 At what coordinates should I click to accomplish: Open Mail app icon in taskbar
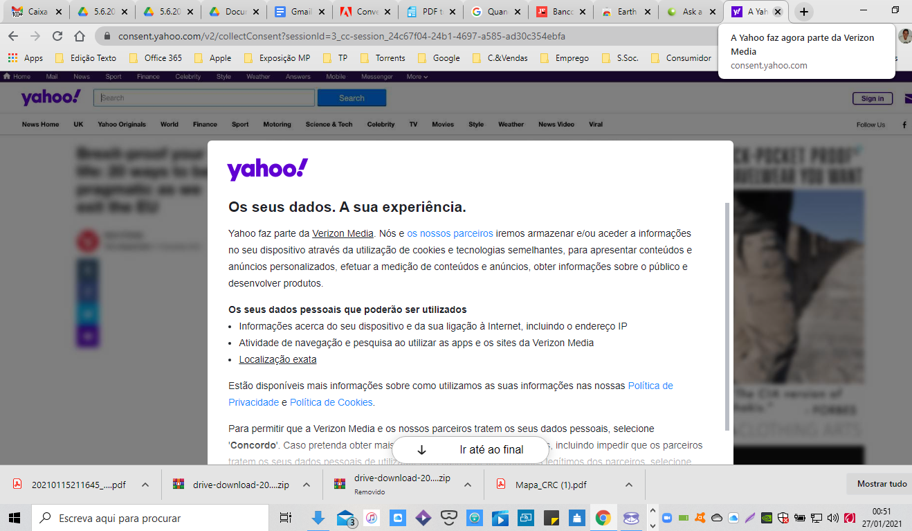pos(345,517)
